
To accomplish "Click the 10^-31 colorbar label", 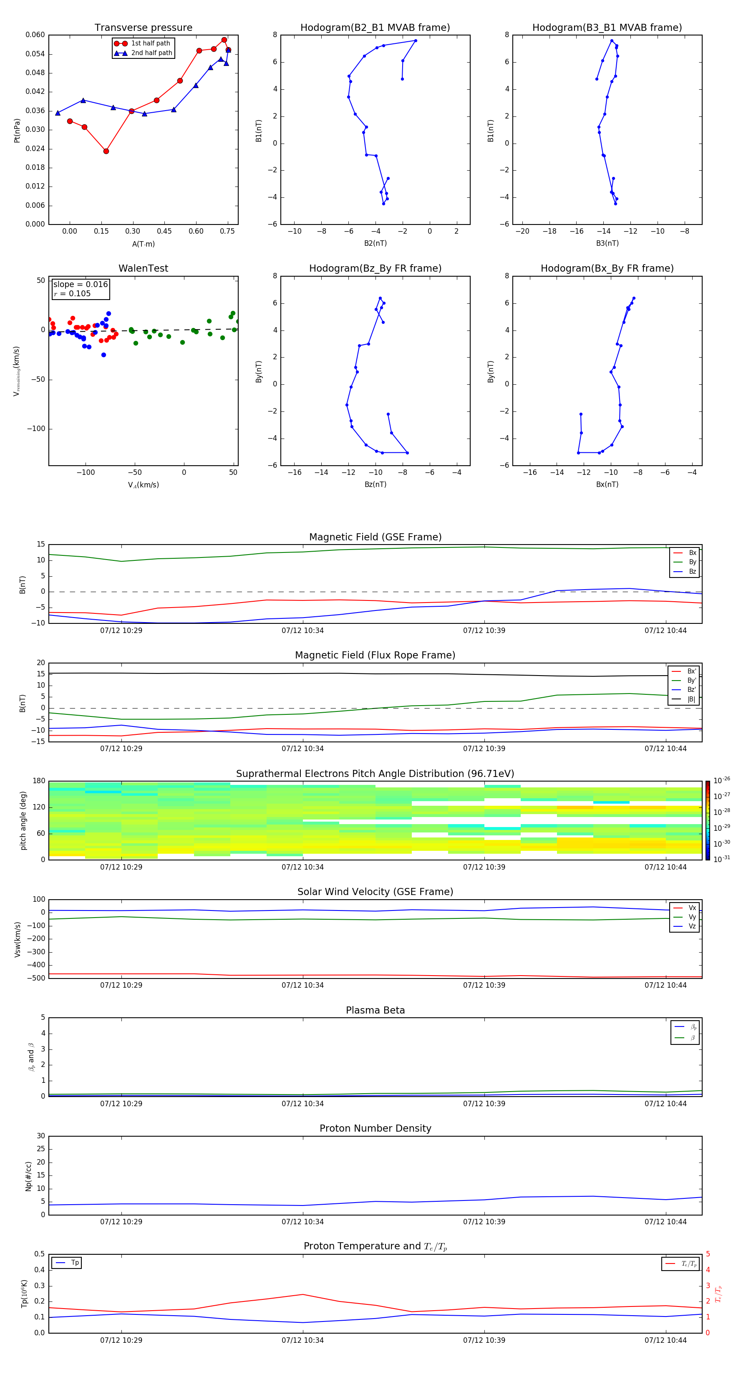I will pos(722,859).
